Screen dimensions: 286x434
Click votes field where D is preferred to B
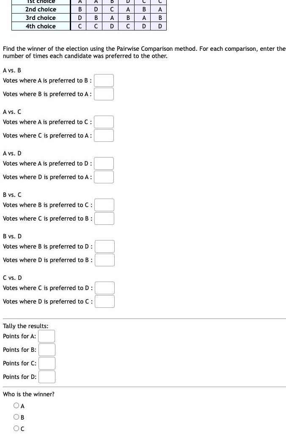click(x=104, y=260)
